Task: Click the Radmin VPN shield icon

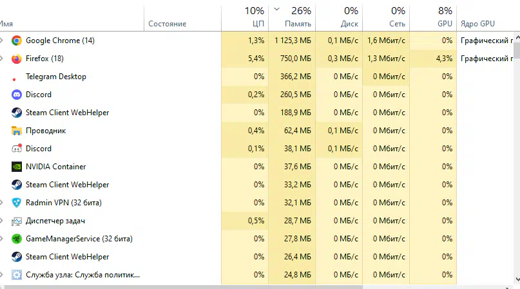Action: point(17,203)
